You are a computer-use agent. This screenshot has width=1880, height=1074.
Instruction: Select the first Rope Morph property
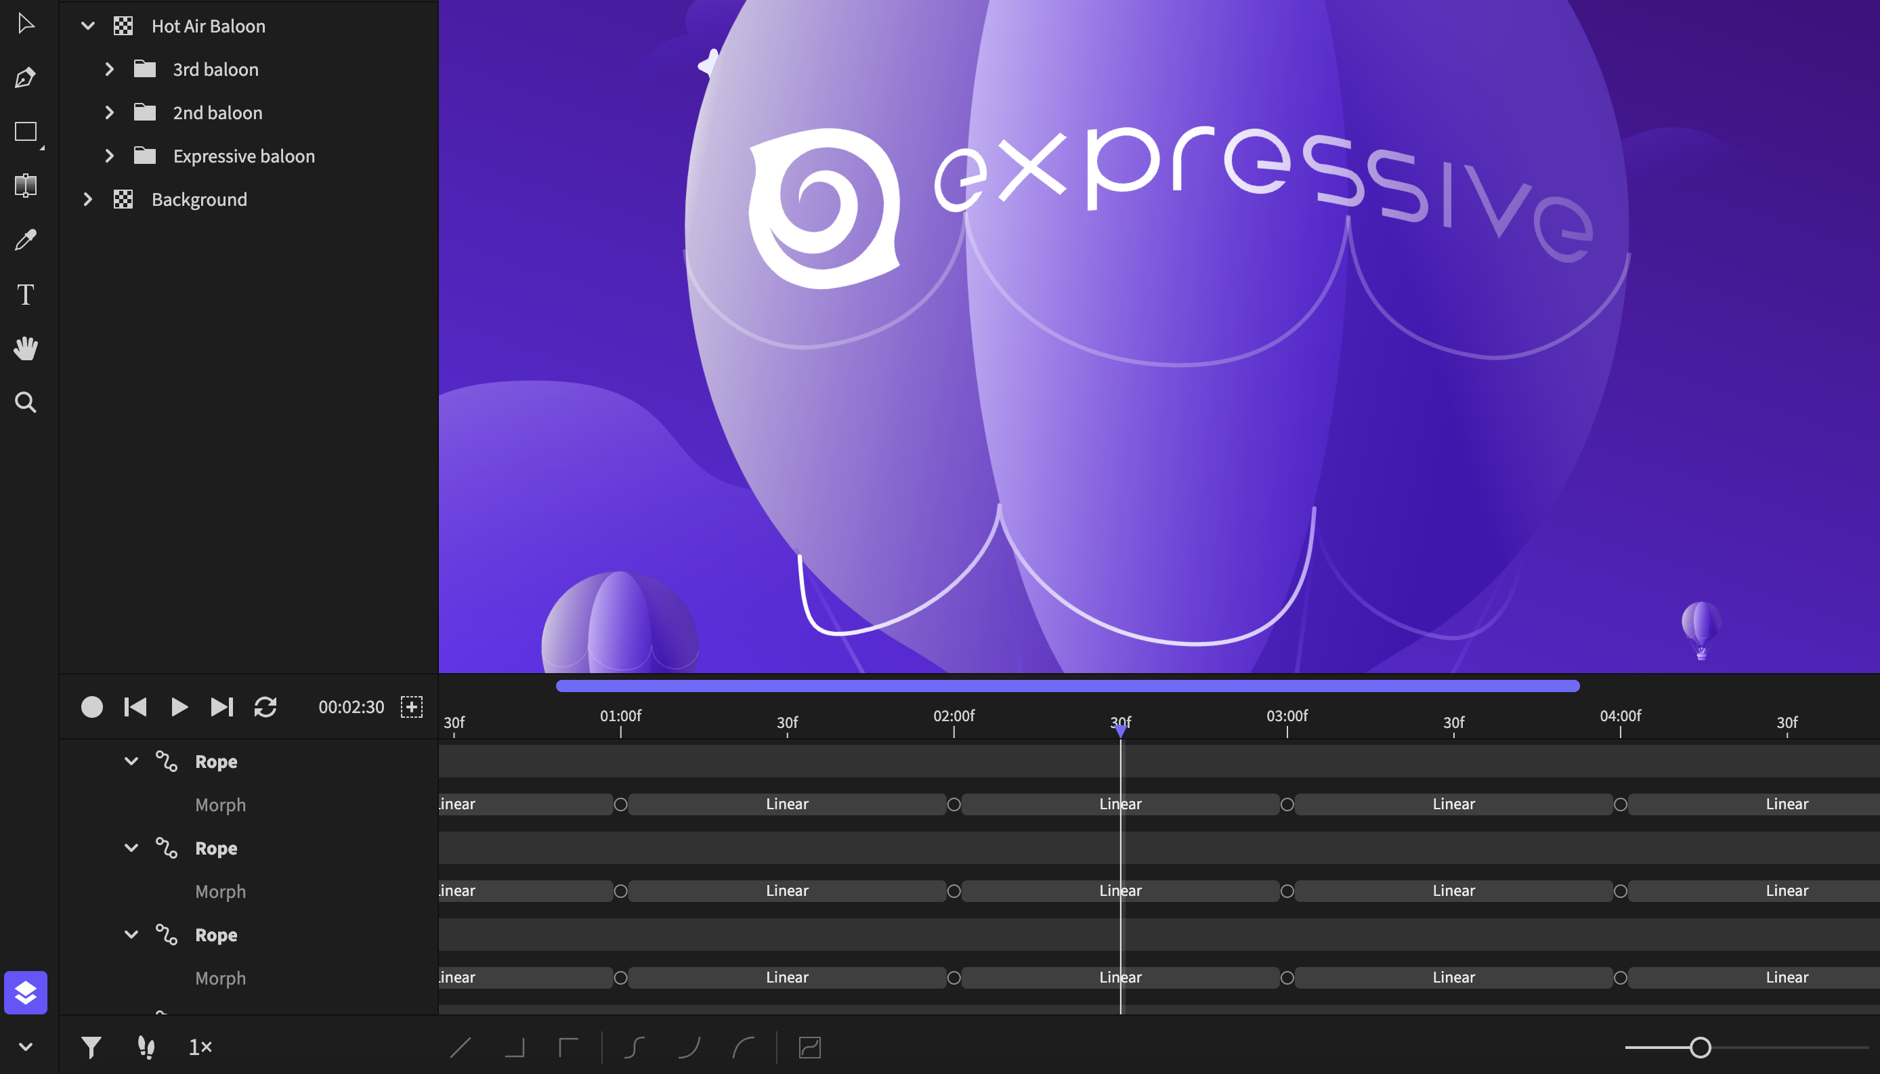pos(221,804)
